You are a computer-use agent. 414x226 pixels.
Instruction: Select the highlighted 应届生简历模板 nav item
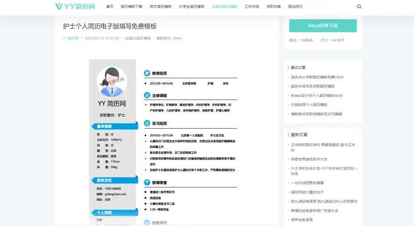(224, 6)
